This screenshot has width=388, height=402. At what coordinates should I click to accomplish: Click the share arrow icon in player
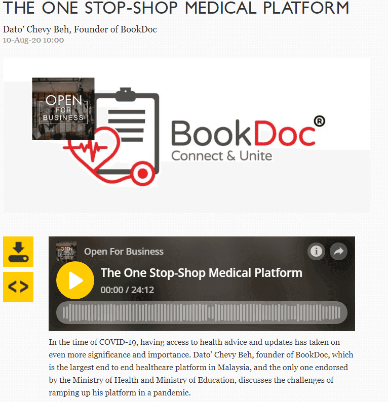(338, 251)
